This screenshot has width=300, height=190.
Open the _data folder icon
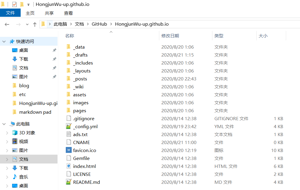click(x=68, y=47)
